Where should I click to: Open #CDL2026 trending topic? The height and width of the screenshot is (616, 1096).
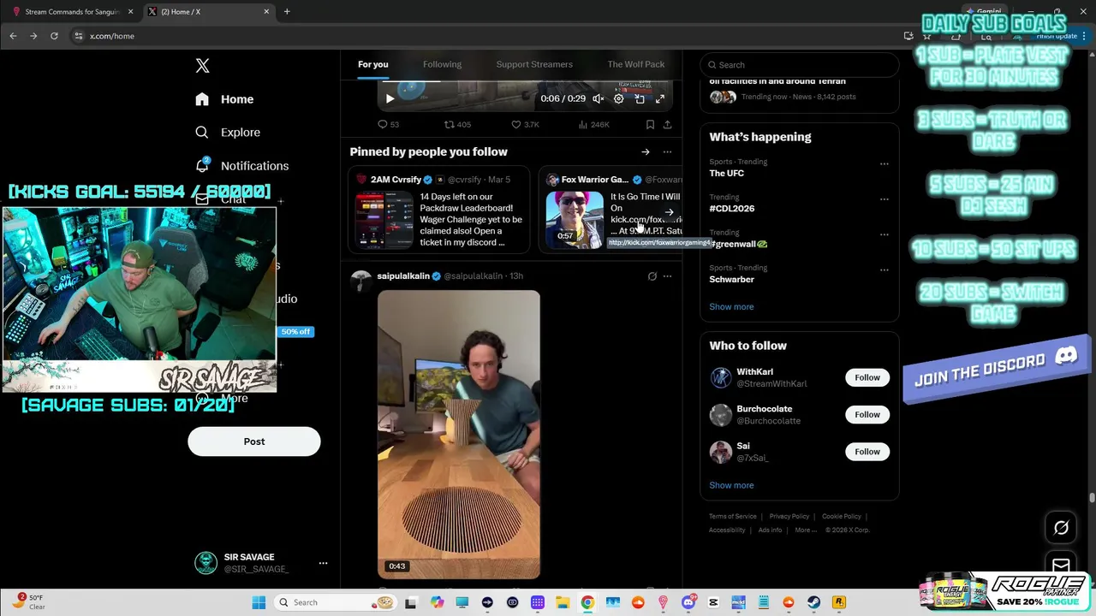pyautogui.click(x=731, y=209)
